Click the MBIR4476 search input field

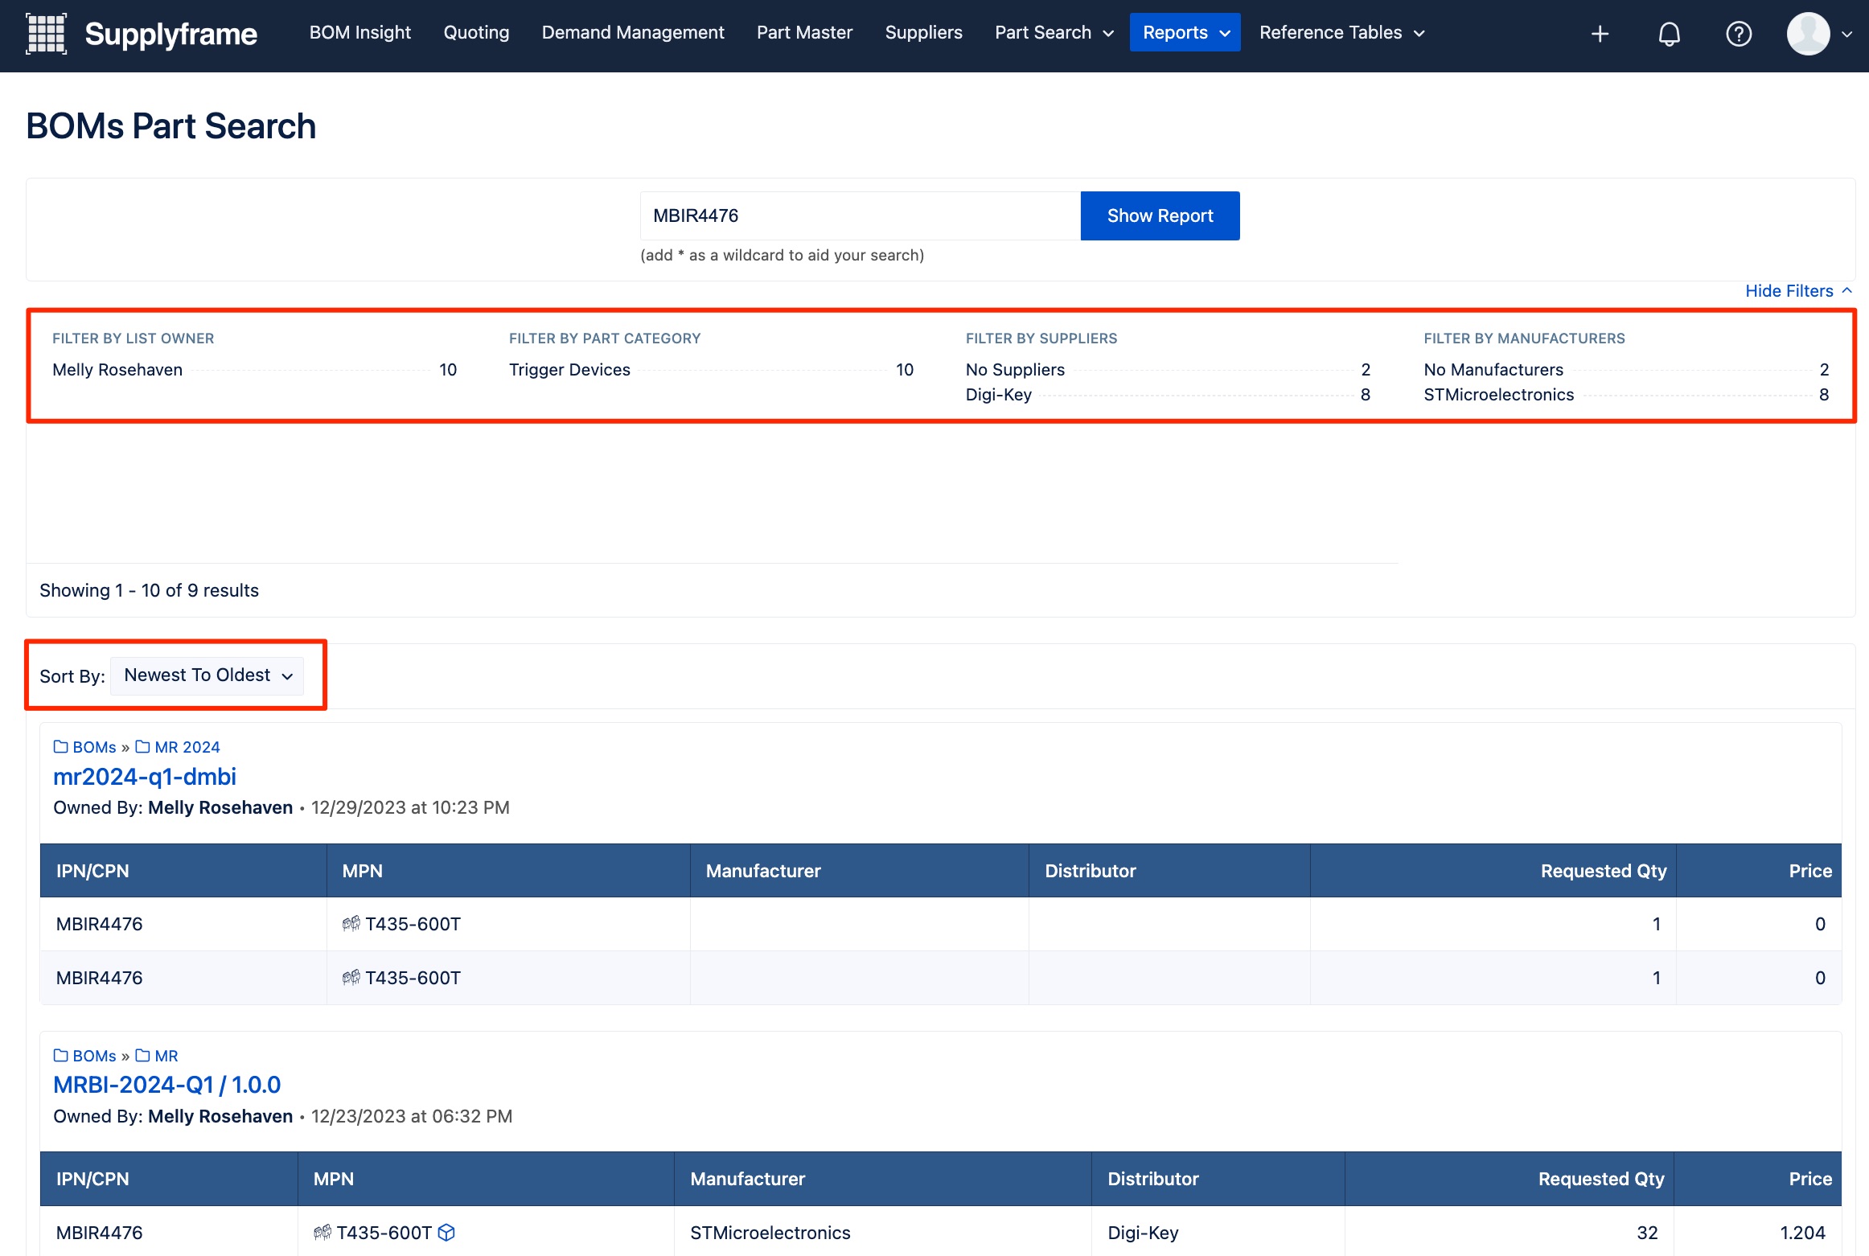861,215
